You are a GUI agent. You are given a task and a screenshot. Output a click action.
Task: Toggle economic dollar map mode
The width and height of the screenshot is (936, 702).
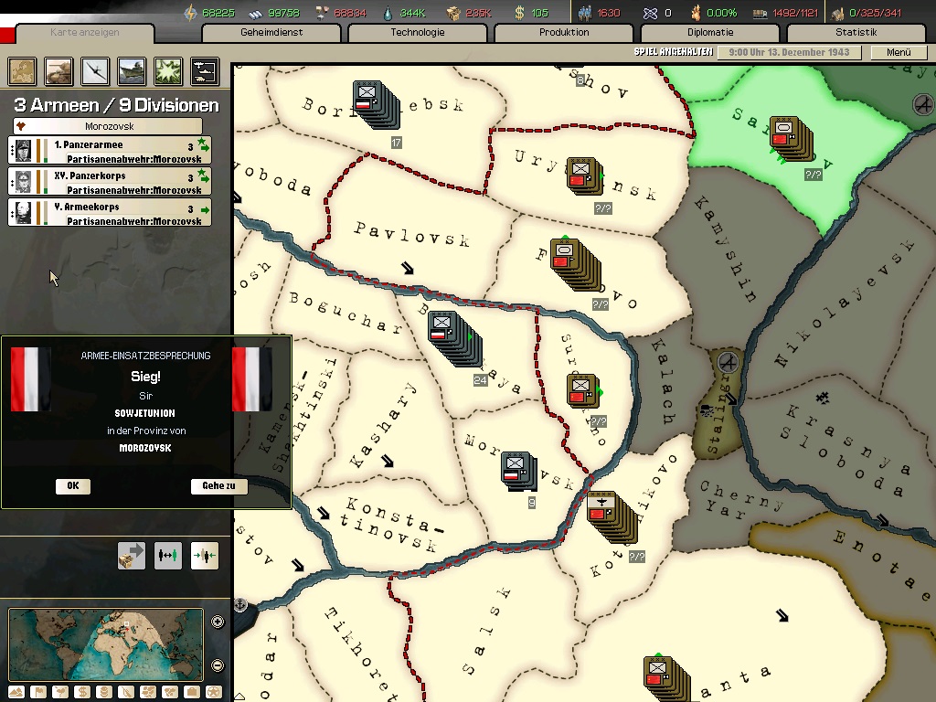click(82, 693)
